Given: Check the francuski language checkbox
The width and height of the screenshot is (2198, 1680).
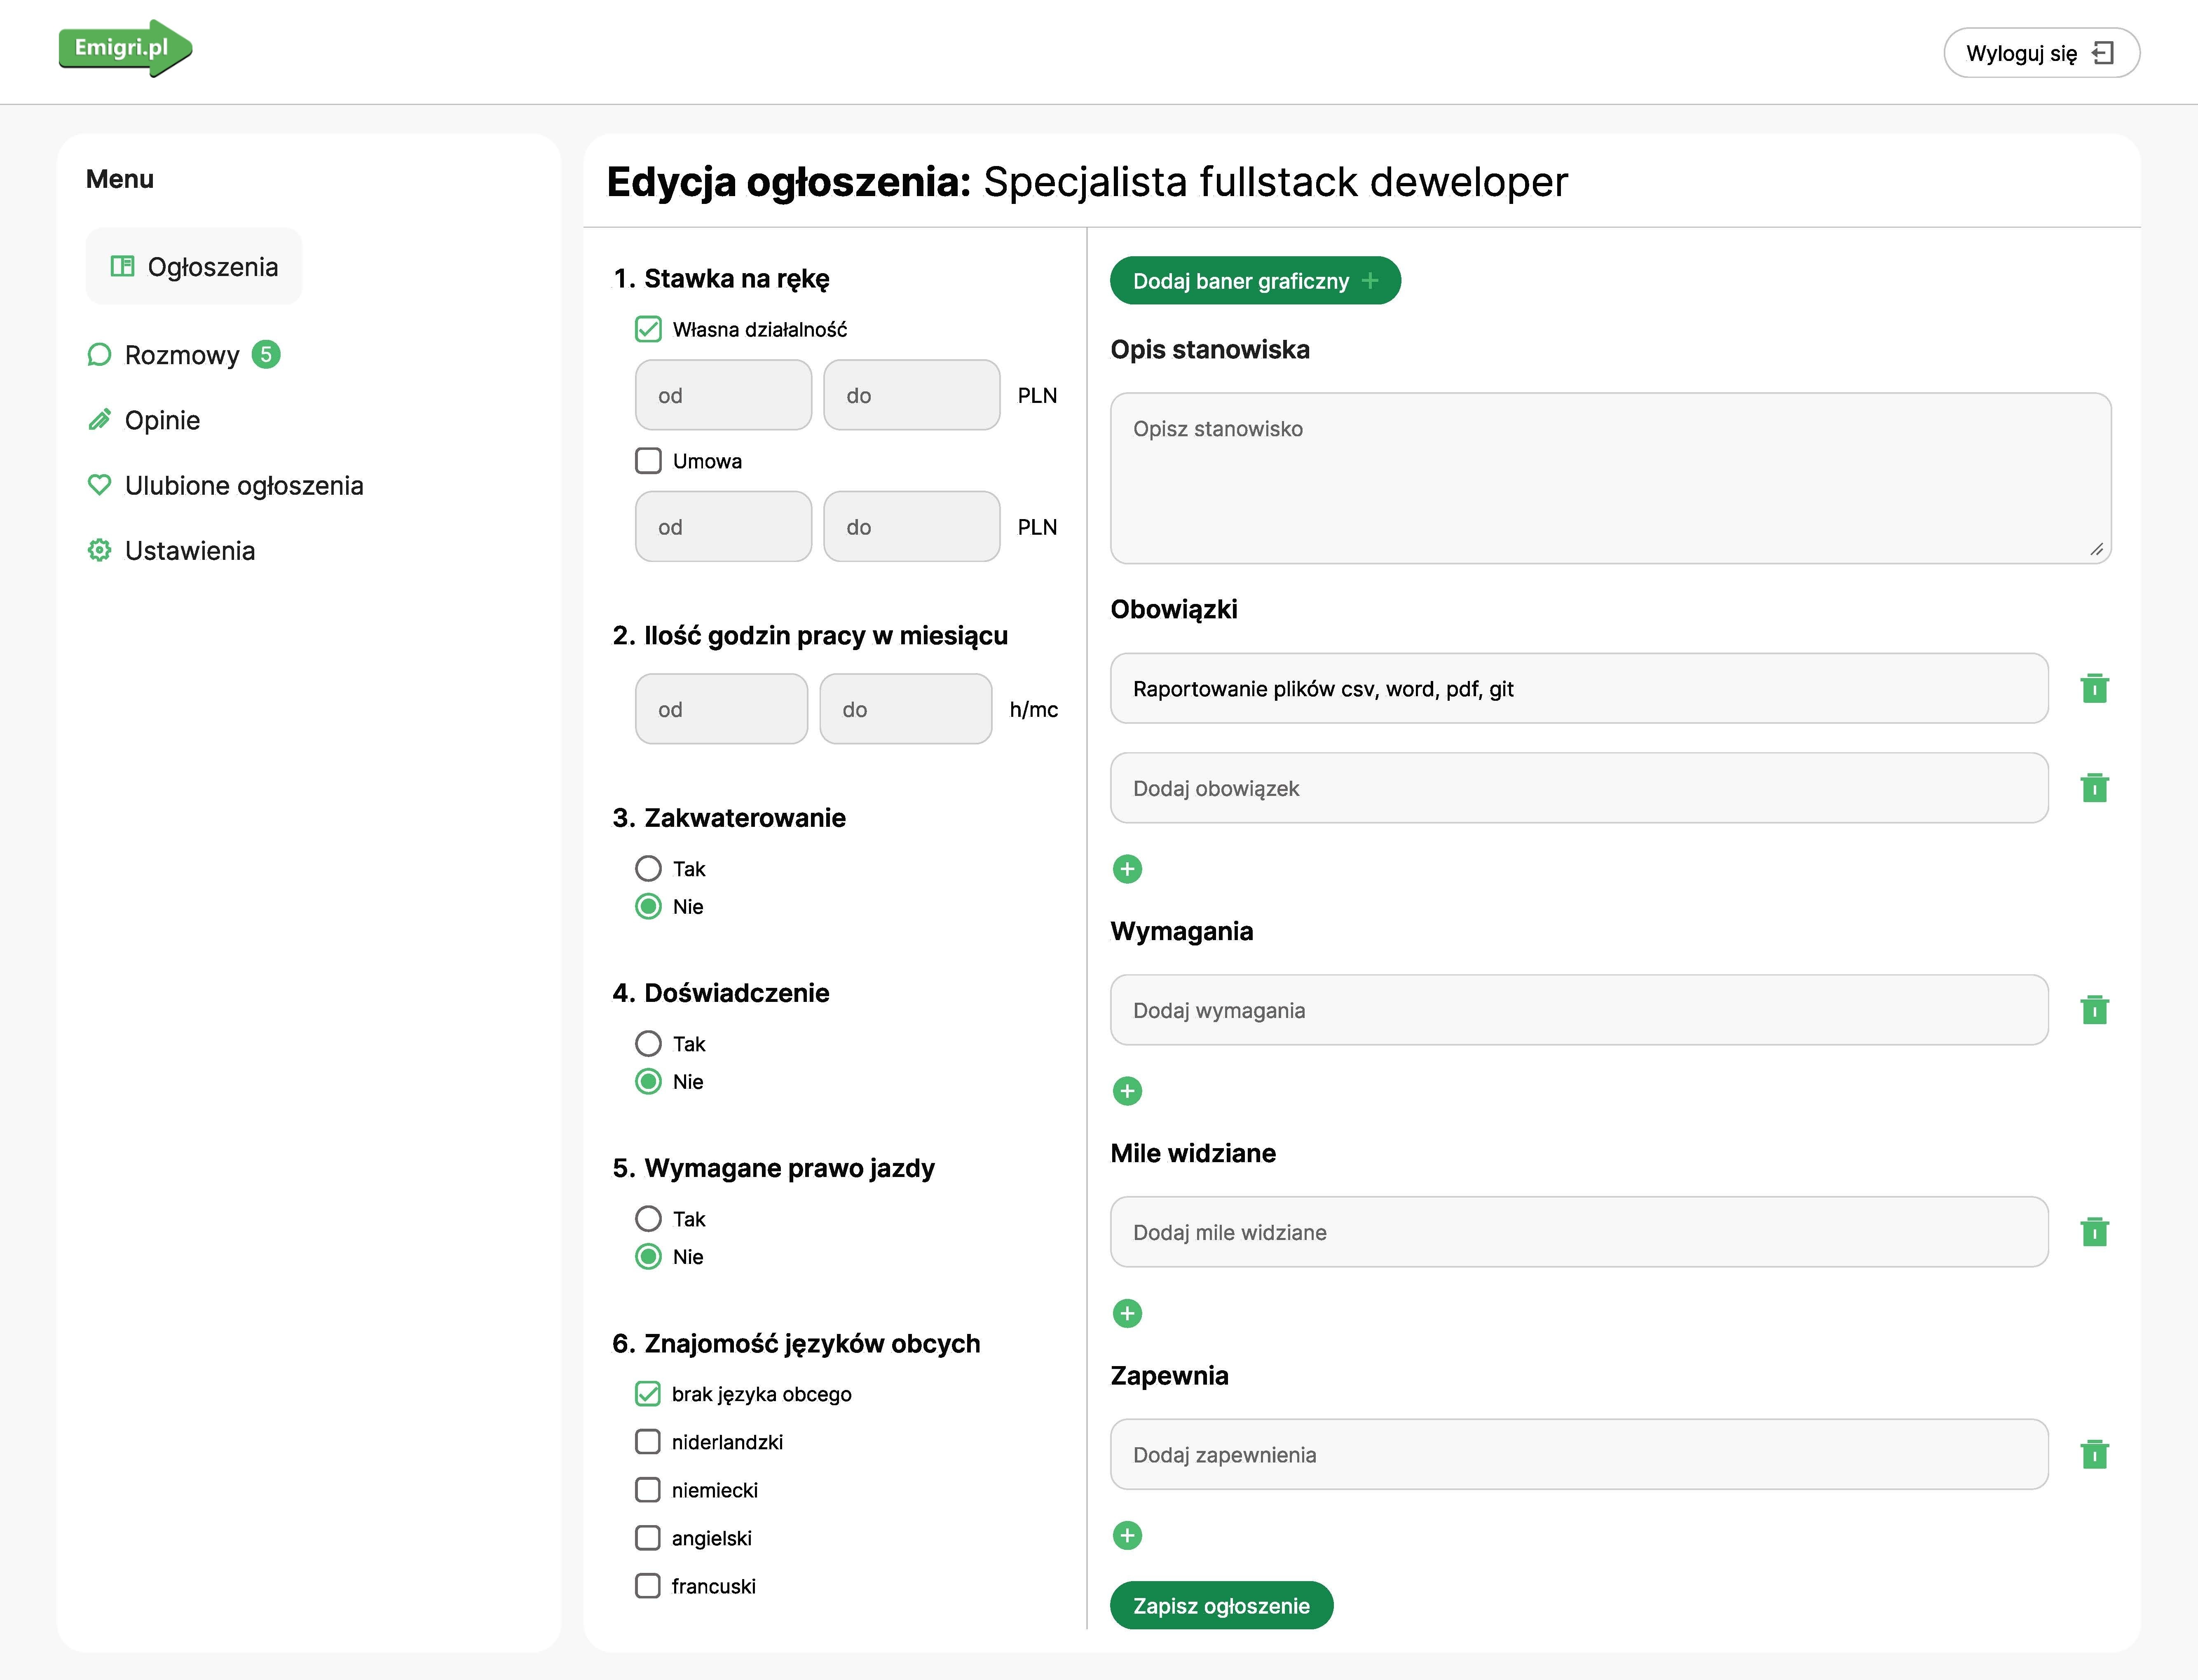Looking at the screenshot, I should click(648, 1586).
